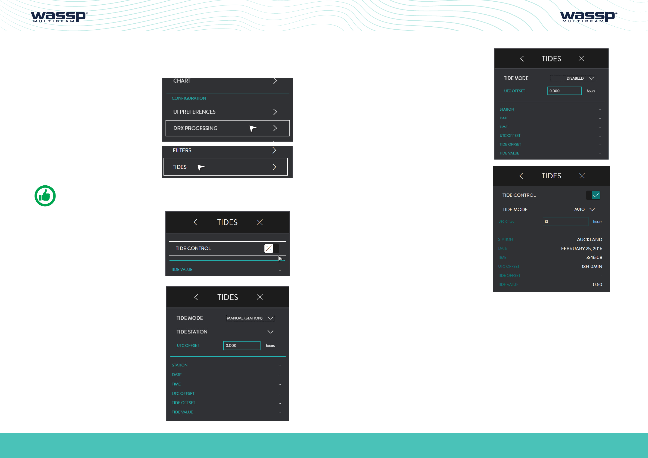The image size is (648, 458).
Task: Open the TIDE MODE dropdown set to DISABLED
Action: pyautogui.click(x=573, y=78)
